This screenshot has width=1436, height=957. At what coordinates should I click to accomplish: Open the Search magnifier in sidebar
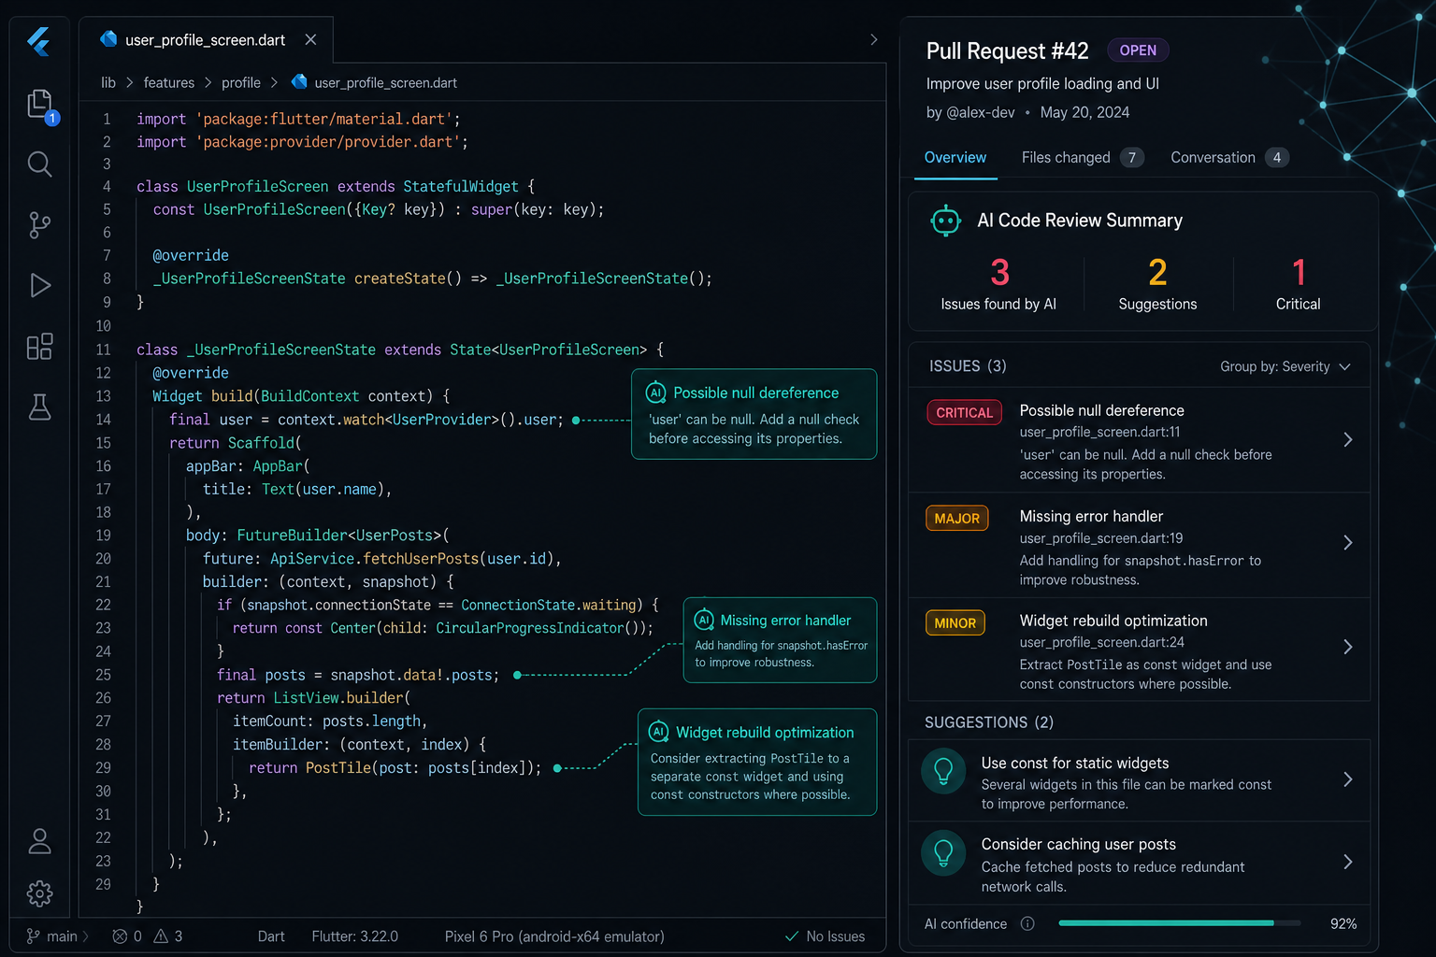39,164
